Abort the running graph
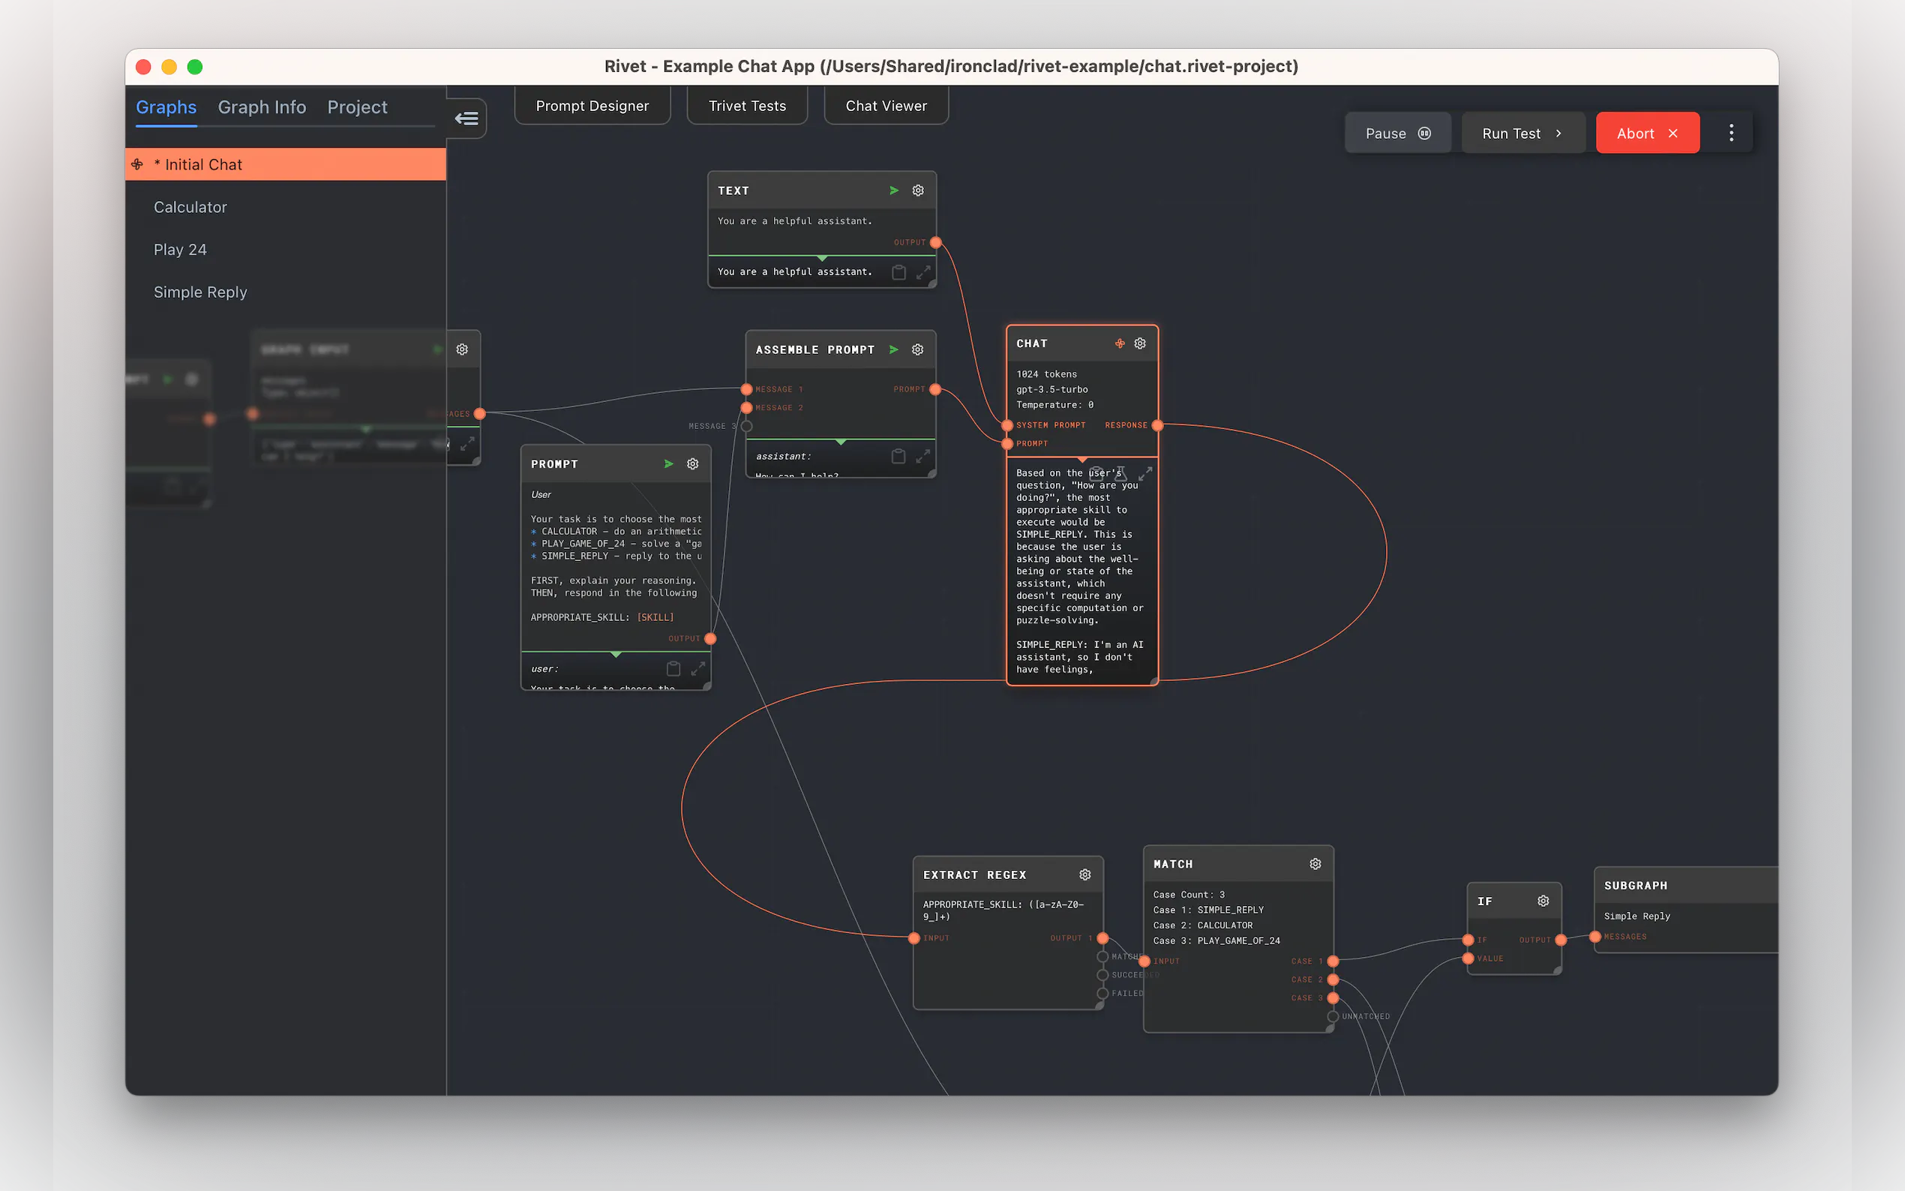1905x1191 pixels. (x=1647, y=133)
